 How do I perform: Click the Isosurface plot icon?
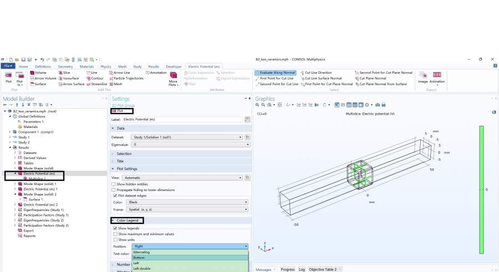[x=60, y=78]
